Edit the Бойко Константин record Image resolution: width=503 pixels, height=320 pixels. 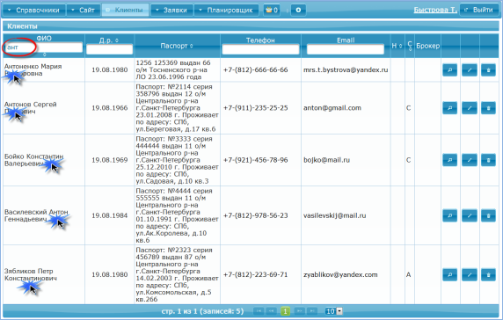tap(470, 160)
